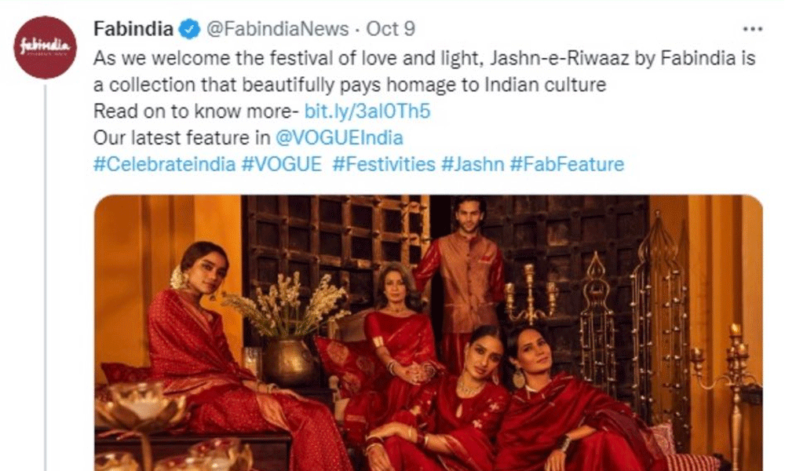Click the Fabindia profile avatar logo
Image resolution: width=785 pixels, height=471 pixels.
tap(45, 47)
